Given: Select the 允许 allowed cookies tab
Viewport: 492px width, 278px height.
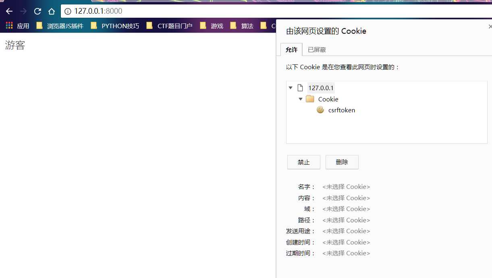Looking at the screenshot, I should pyautogui.click(x=291, y=50).
